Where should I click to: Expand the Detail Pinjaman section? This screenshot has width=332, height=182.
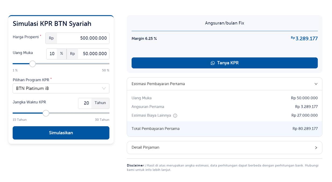point(224,148)
